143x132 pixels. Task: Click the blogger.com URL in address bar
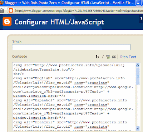[x=79, y=11]
